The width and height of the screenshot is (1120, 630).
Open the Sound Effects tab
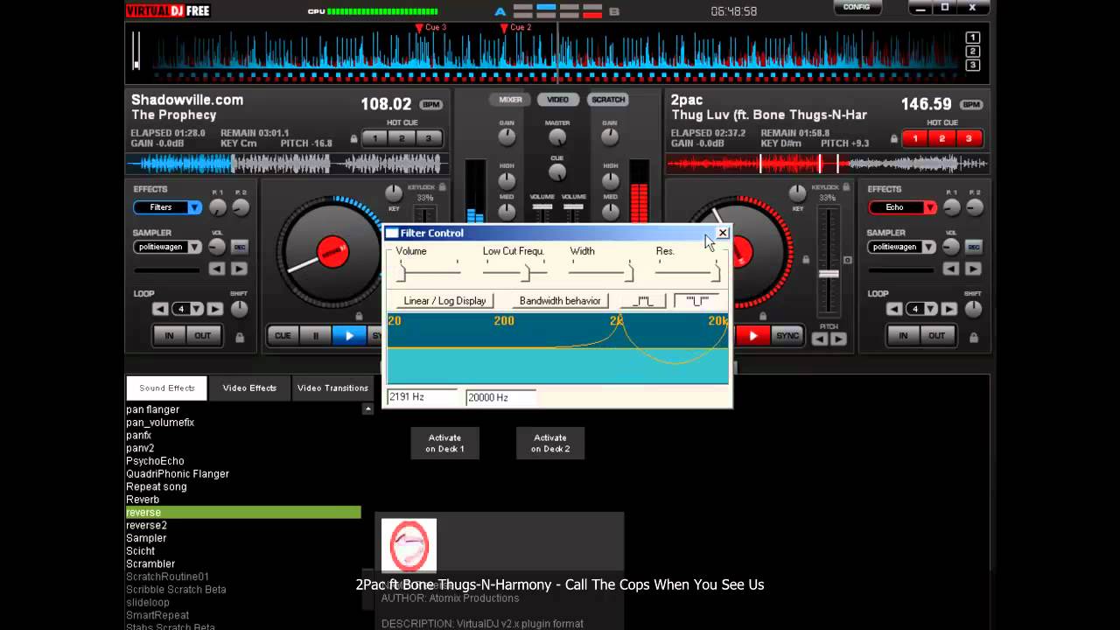tap(167, 388)
